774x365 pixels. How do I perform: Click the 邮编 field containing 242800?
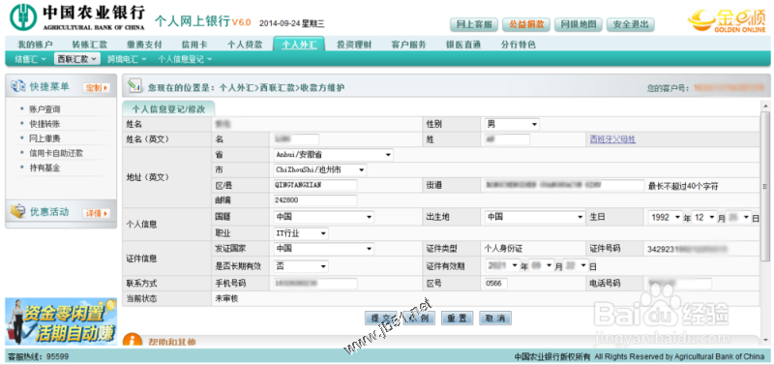[x=315, y=200]
